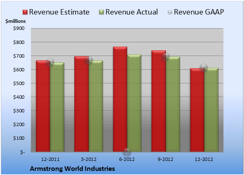Click the red estimate bar for 3-2012
The height and width of the screenshot is (175, 244).
tap(81, 104)
